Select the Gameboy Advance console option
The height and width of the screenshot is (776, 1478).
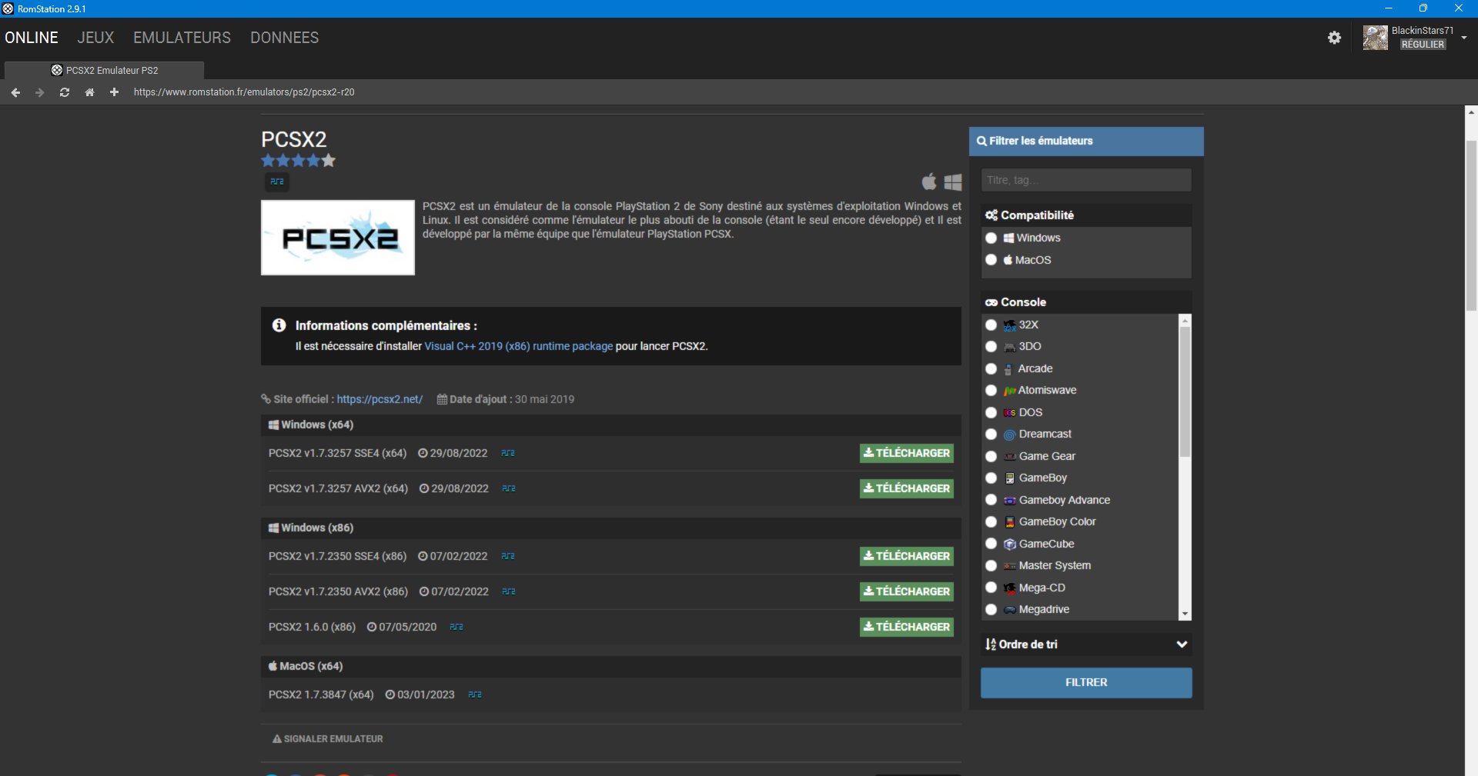[x=991, y=500]
